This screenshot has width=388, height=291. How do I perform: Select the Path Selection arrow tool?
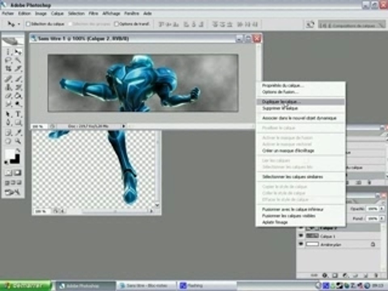8,114
